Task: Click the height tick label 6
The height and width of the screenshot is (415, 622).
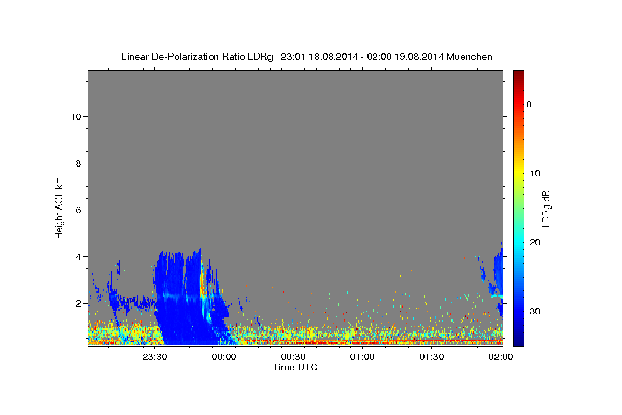Action: [x=78, y=210]
